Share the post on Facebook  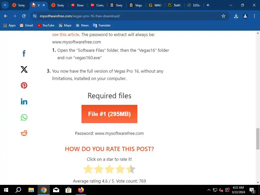(24, 53)
